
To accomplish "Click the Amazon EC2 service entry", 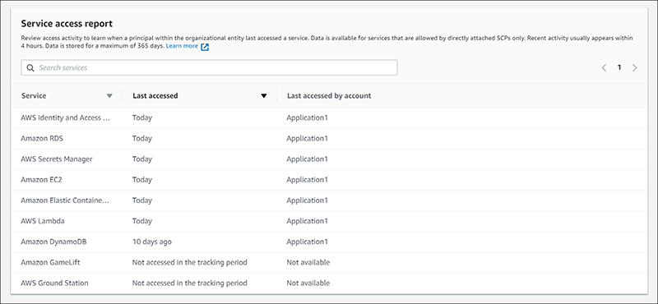I will point(42,179).
